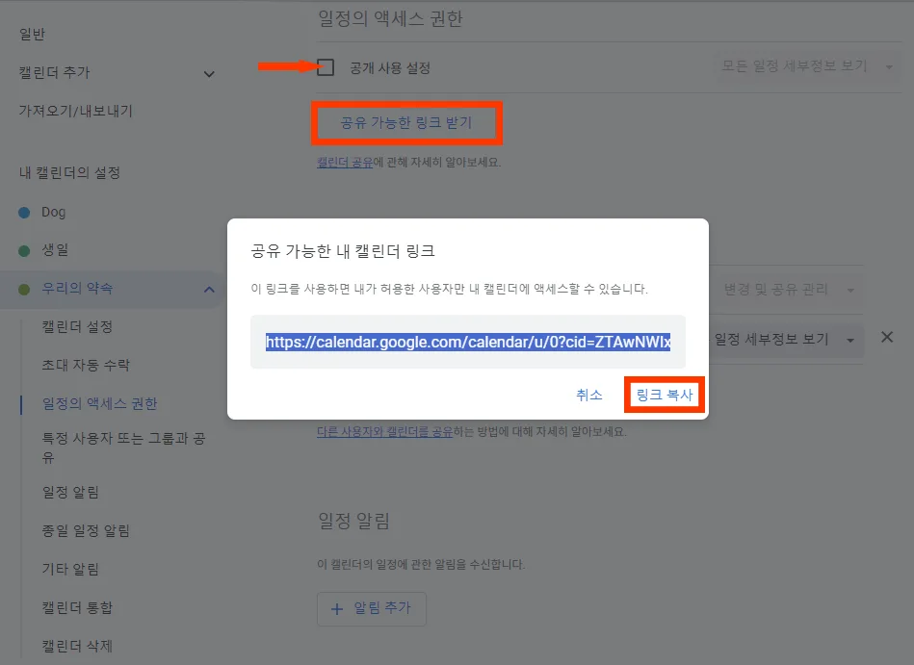Click 링크 복사 to copy the link
This screenshot has width=914, height=665.
pos(665,394)
